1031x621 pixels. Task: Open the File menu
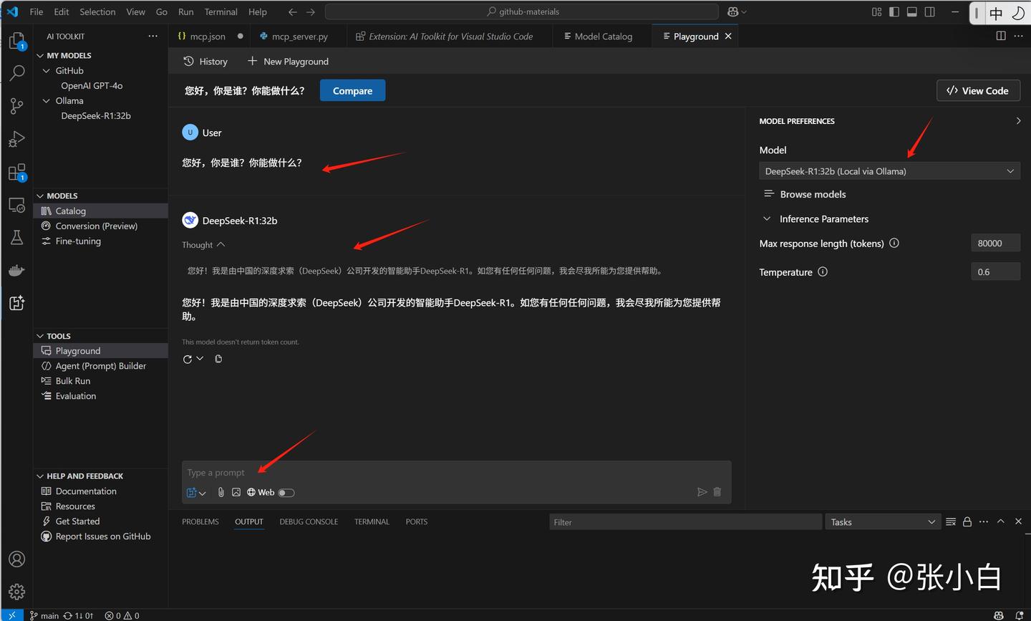click(37, 12)
